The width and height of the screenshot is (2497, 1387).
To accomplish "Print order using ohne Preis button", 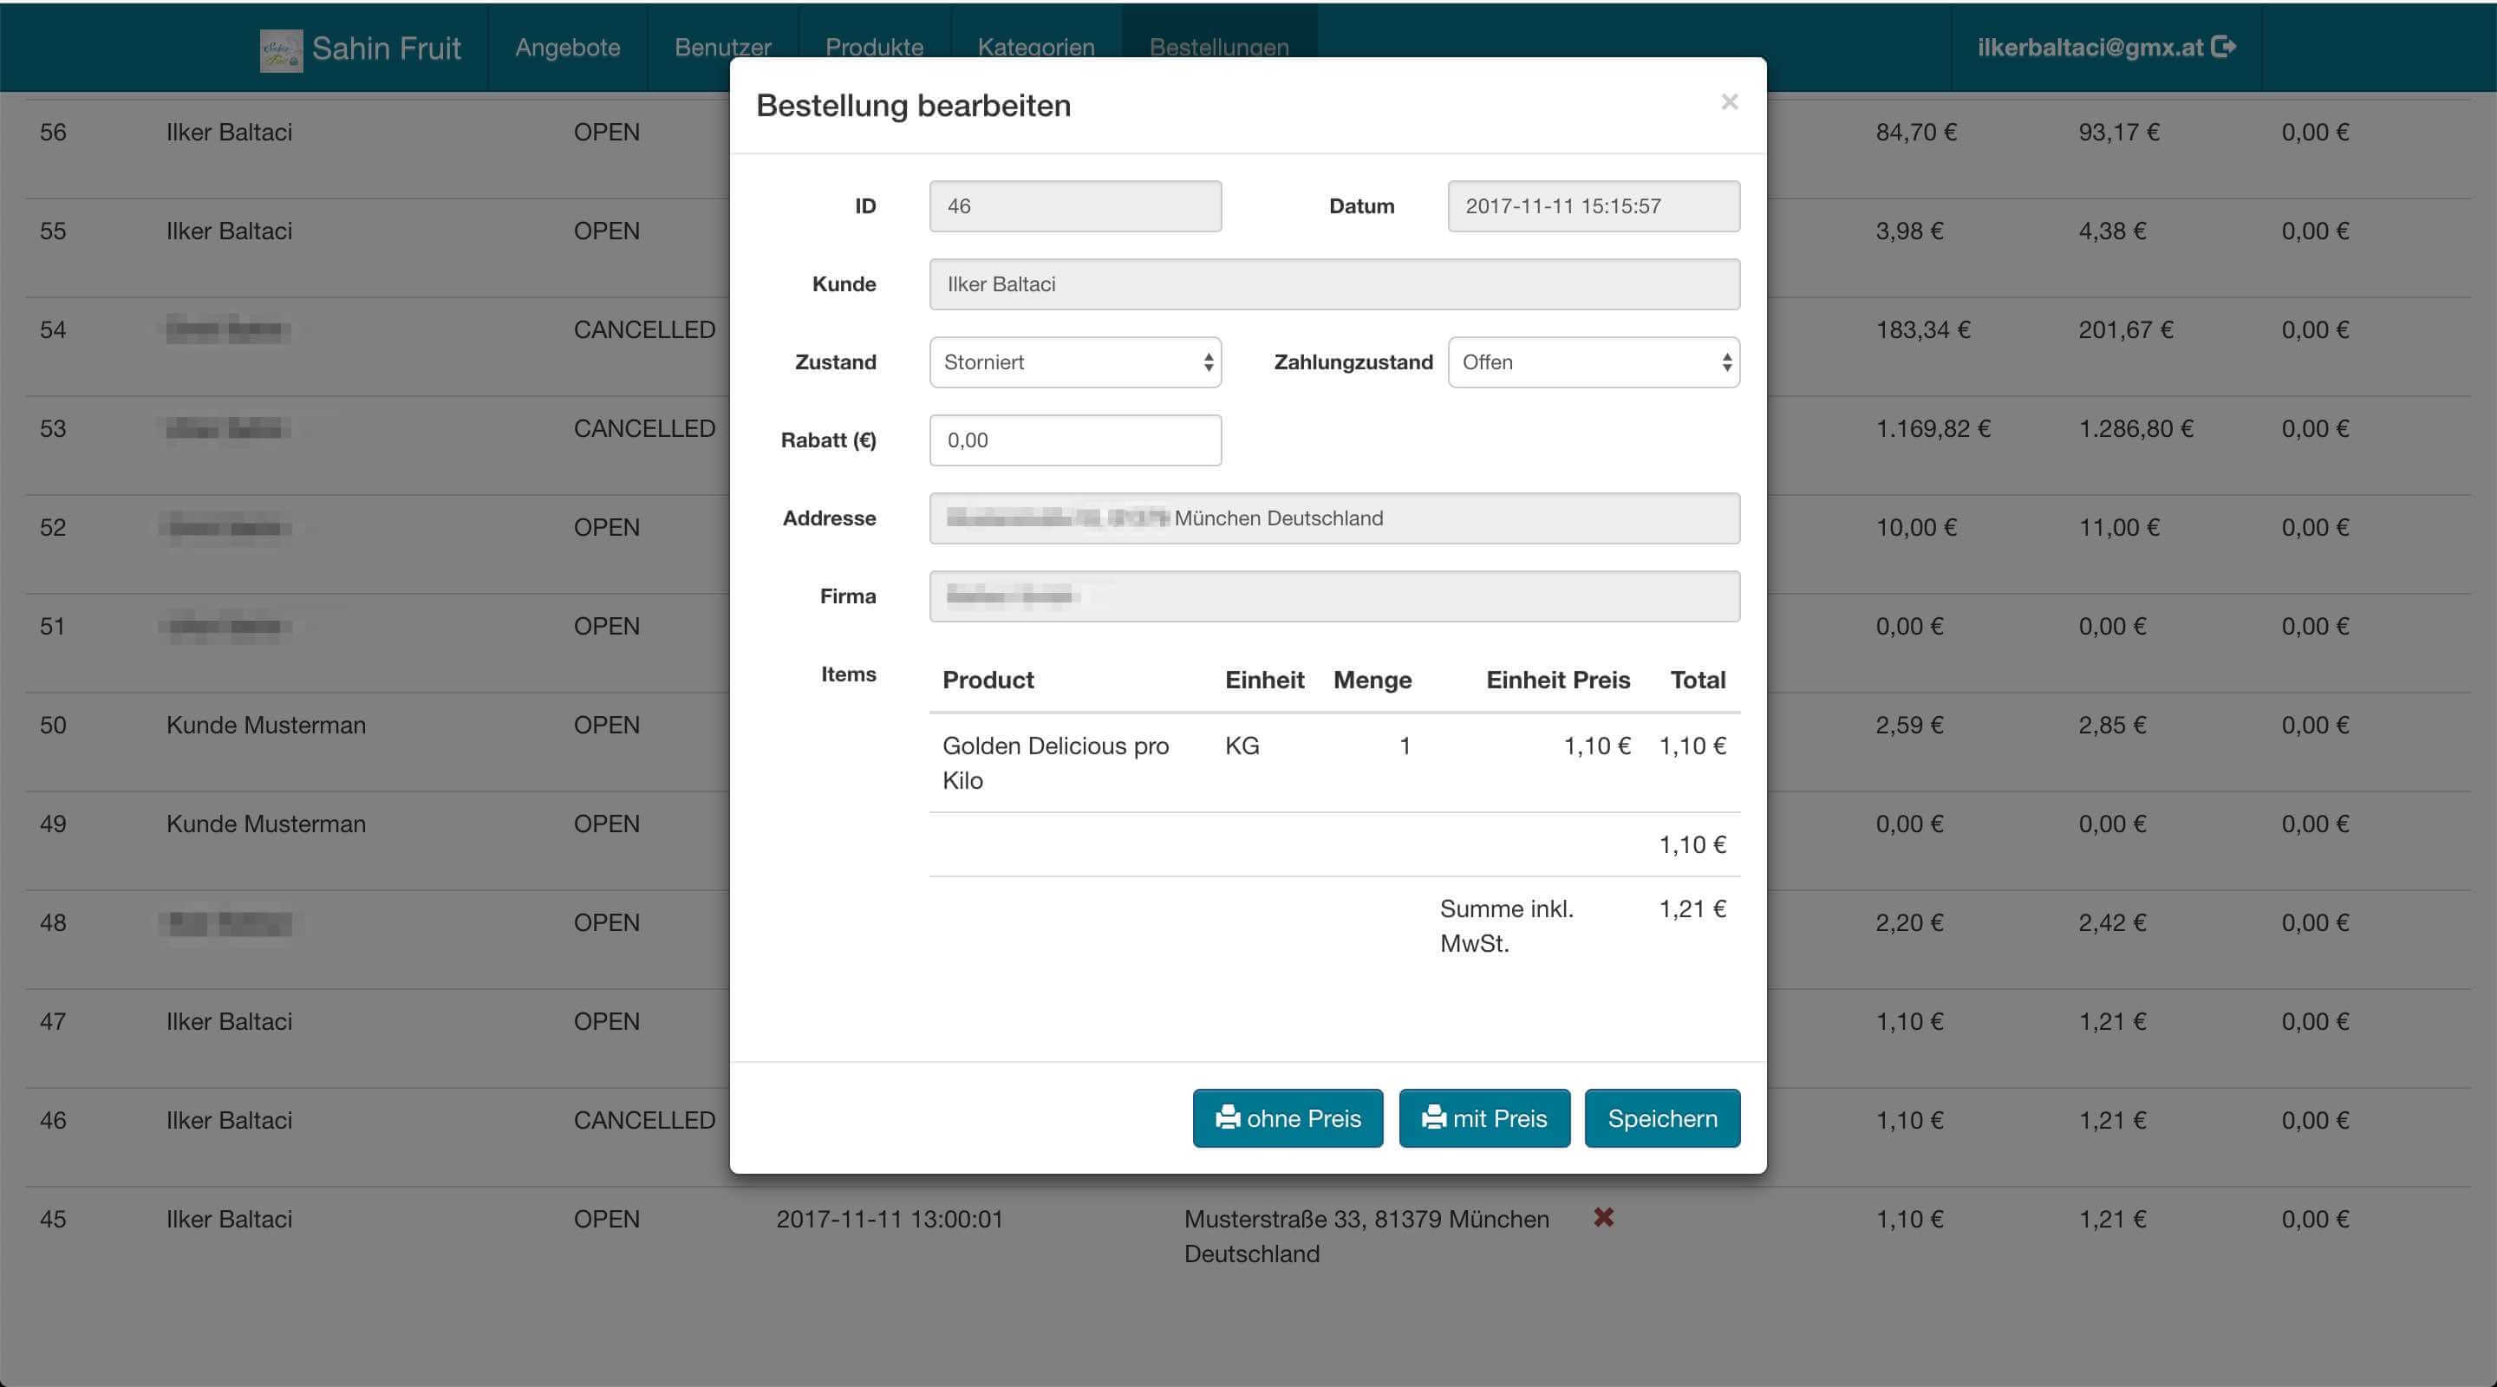I will coord(1288,1118).
